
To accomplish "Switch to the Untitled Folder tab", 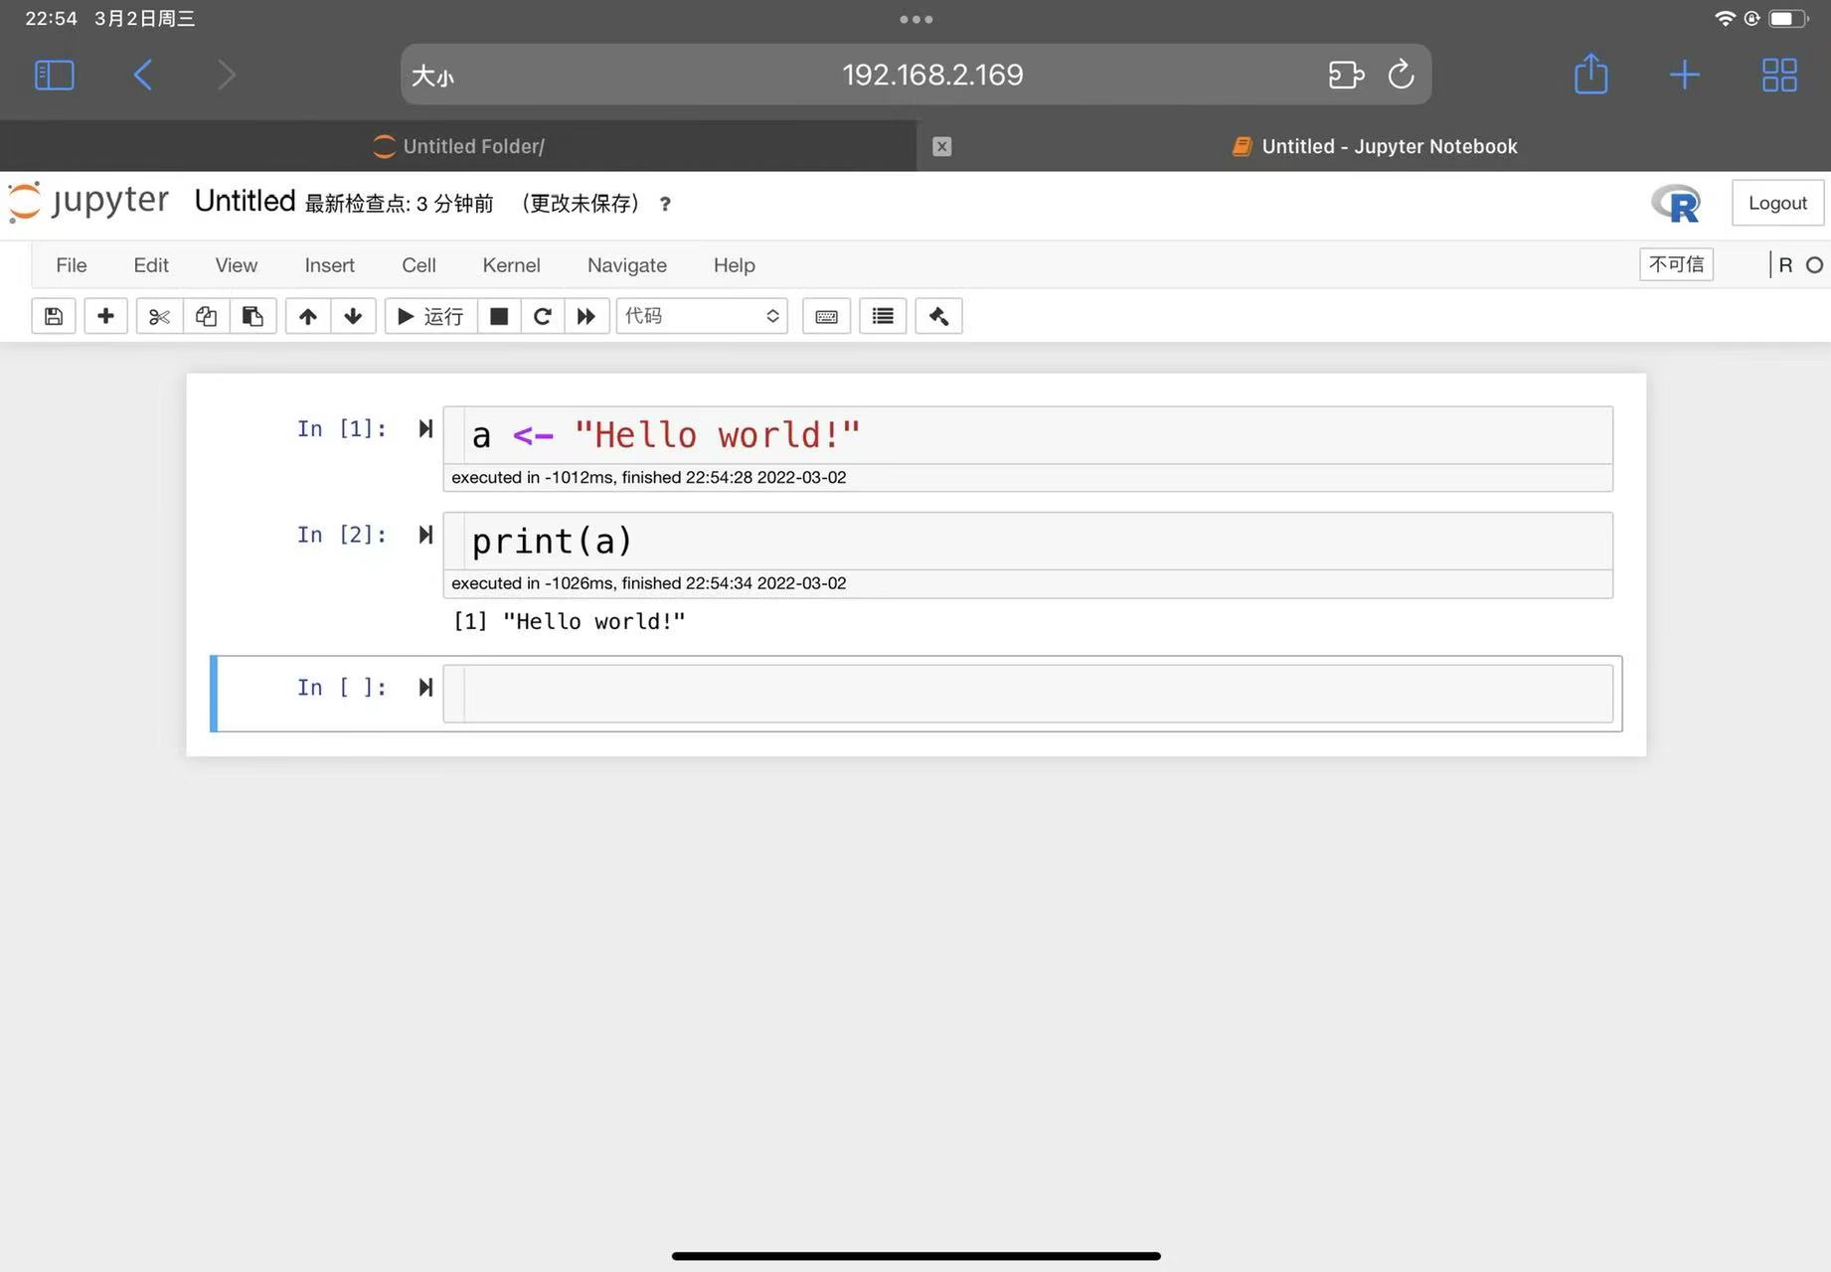I will (458, 146).
